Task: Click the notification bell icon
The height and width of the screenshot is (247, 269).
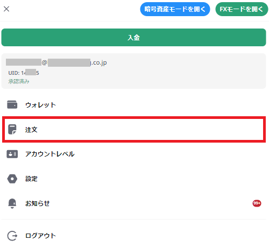Action: point(12,203)
